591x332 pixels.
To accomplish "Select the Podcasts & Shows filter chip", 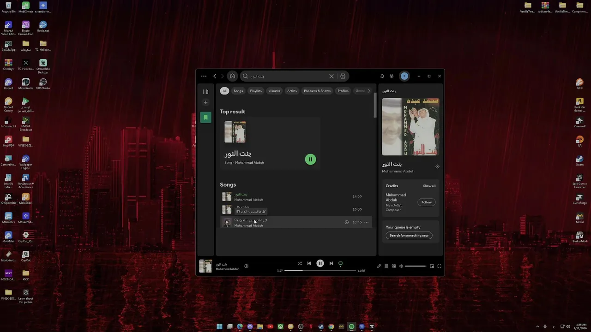I will [x=317, y=91].
